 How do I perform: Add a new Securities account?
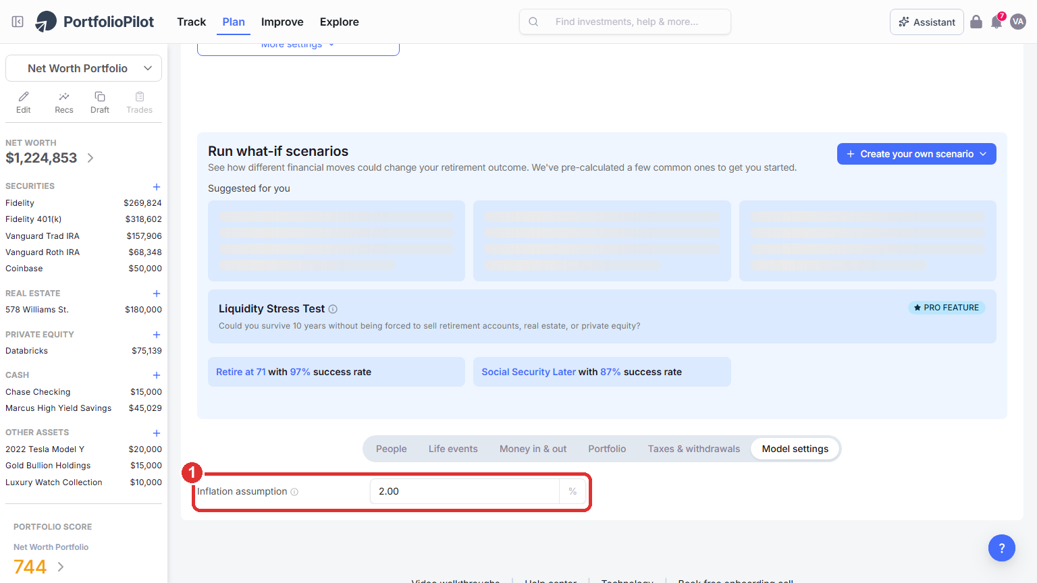point(157,187)
